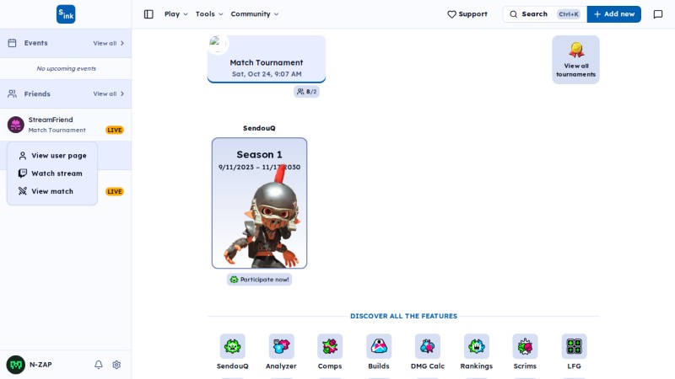The width and height of the screenshot is (675, 379).
Task: Open the DMG Calc feature icon
Action: pyautogui.click(x=428, y=346)
